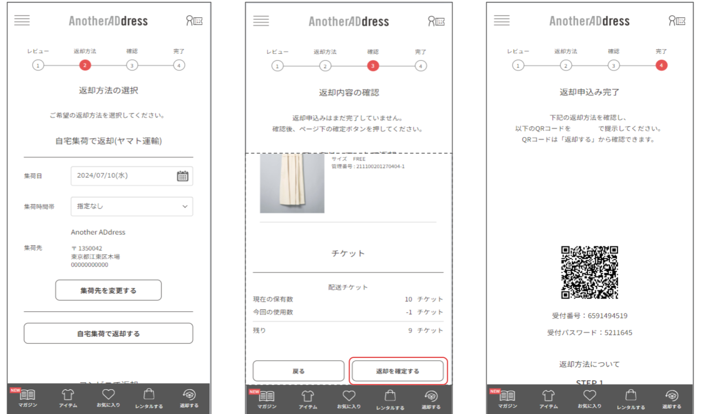Select step 4 完了 on left screen
The width and height of the screenshot is (704, 414).
tap(179, 65)
